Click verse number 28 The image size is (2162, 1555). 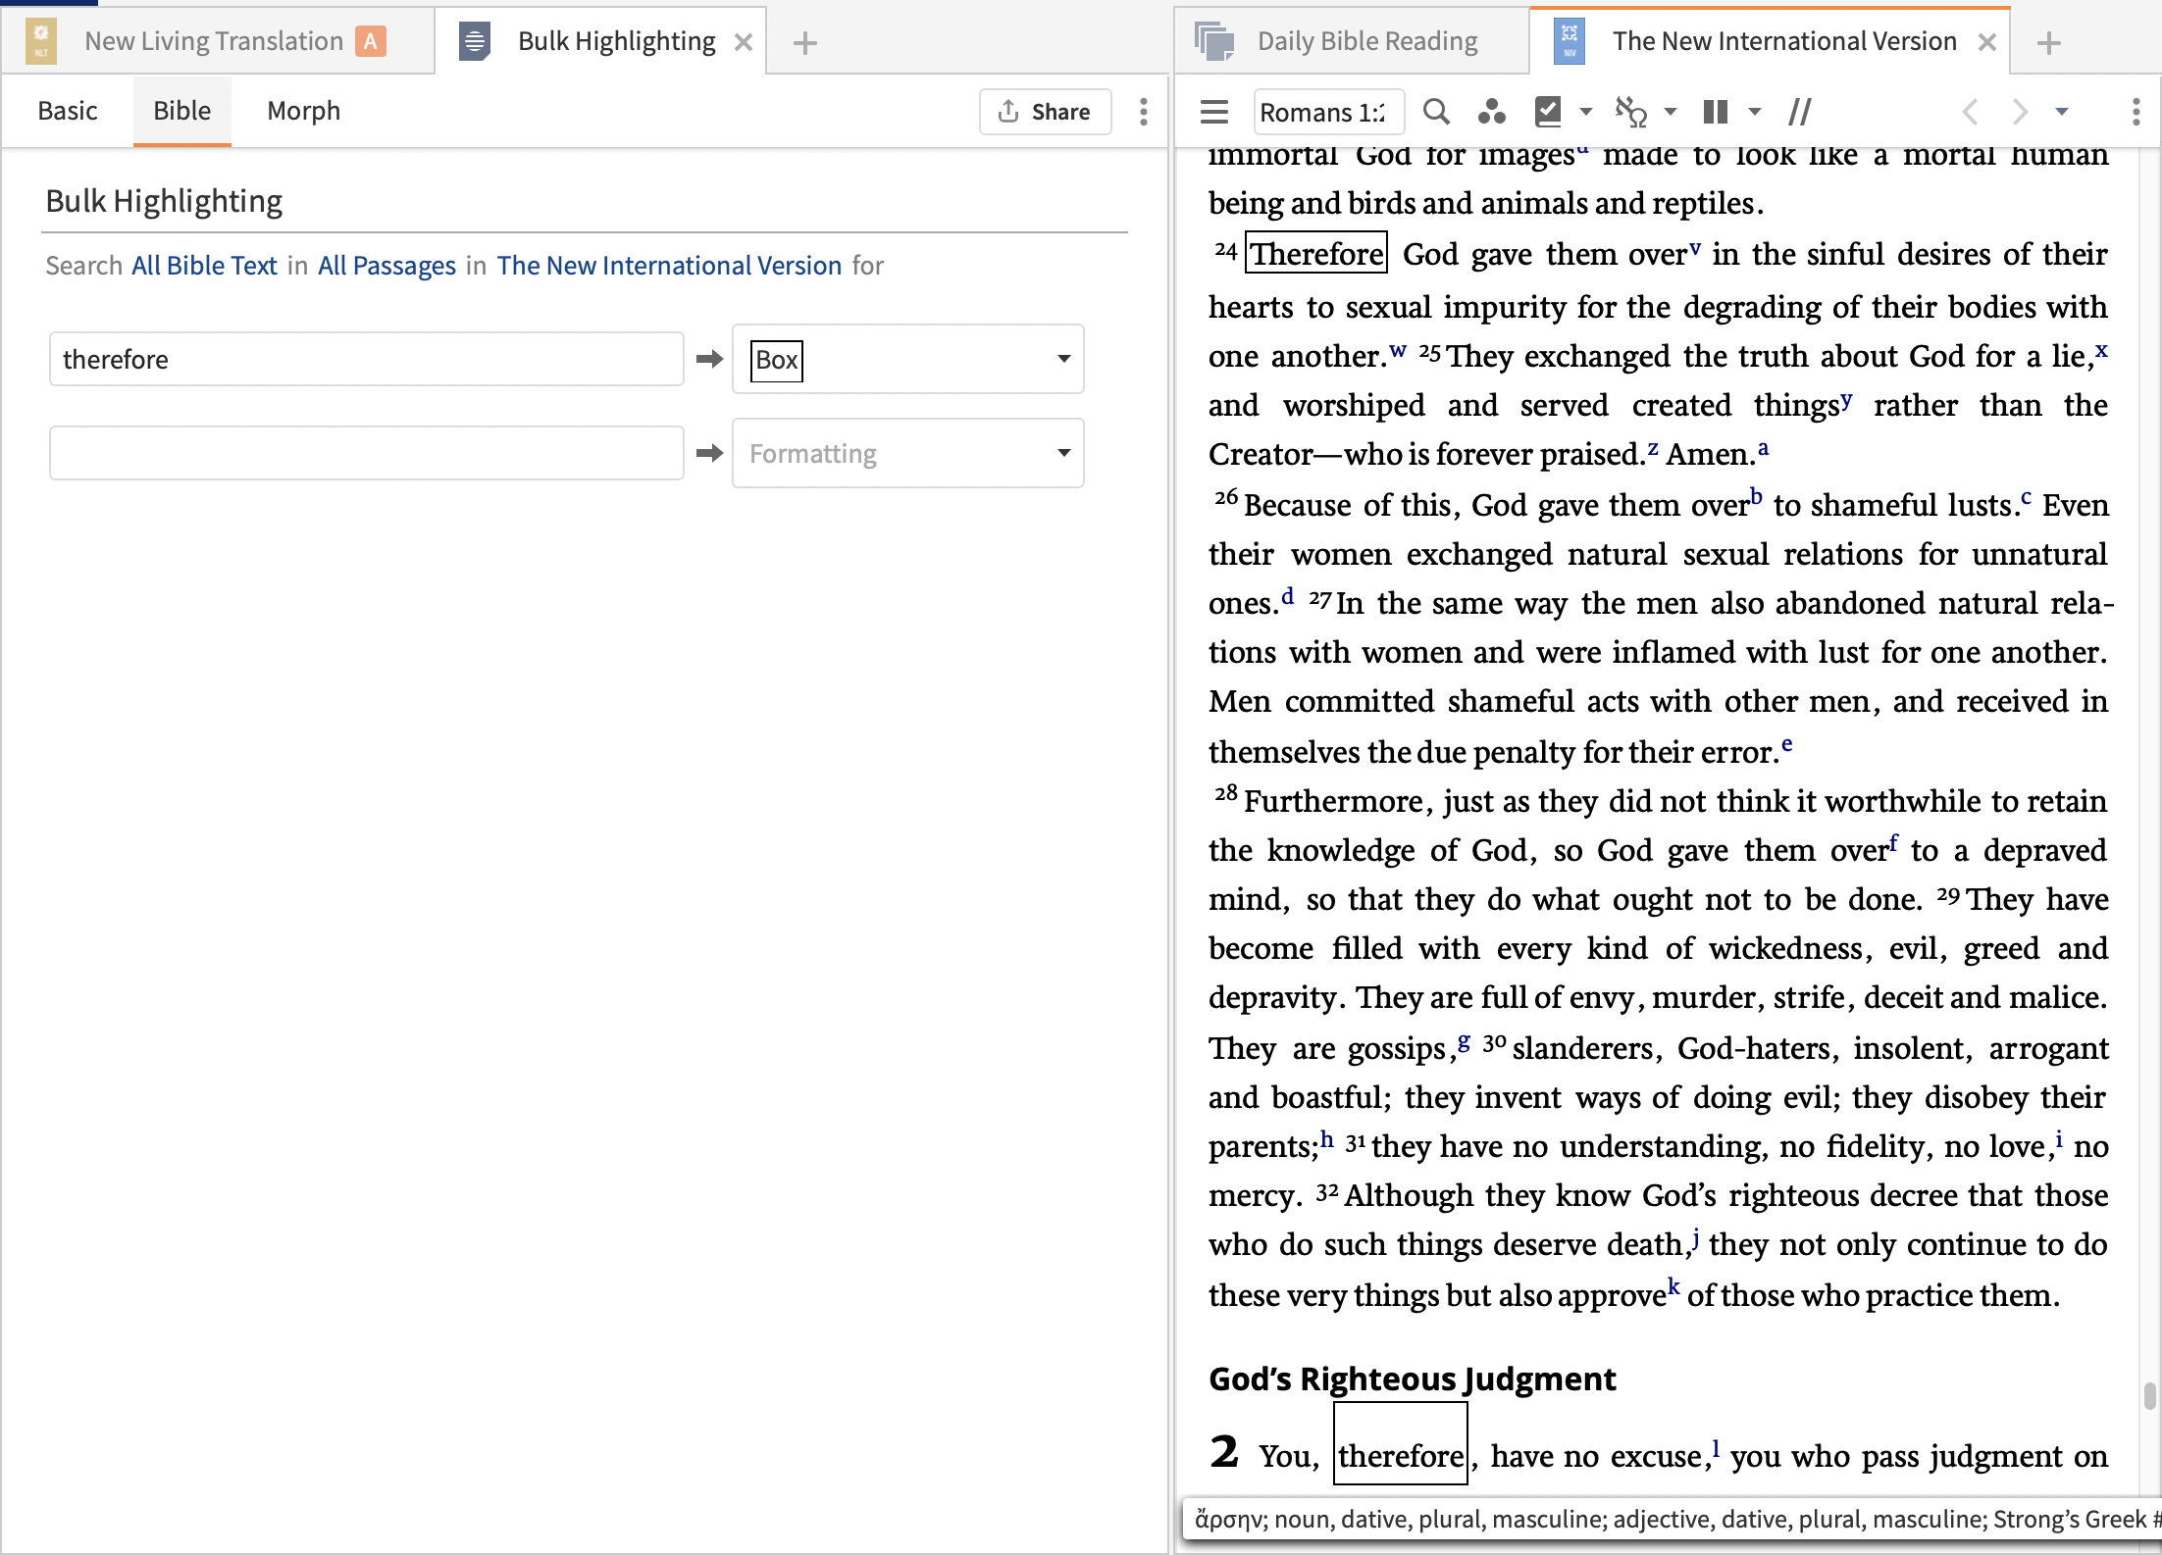click(1226, 792)
